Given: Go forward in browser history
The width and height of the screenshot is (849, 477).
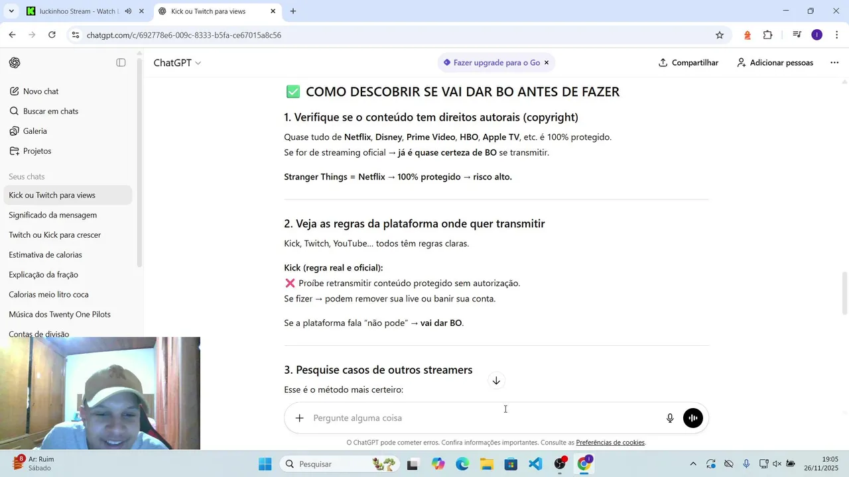Looking at the screenshot, I should (32, 35).
